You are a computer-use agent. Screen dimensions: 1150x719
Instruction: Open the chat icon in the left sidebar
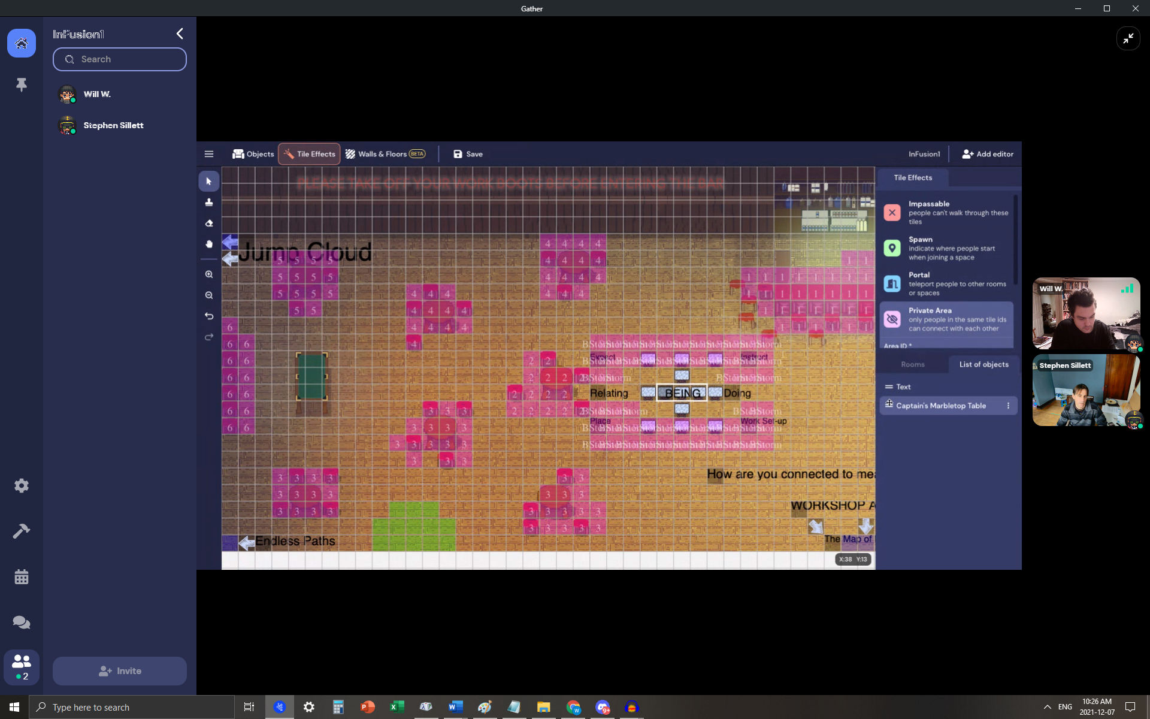point(22,622)
